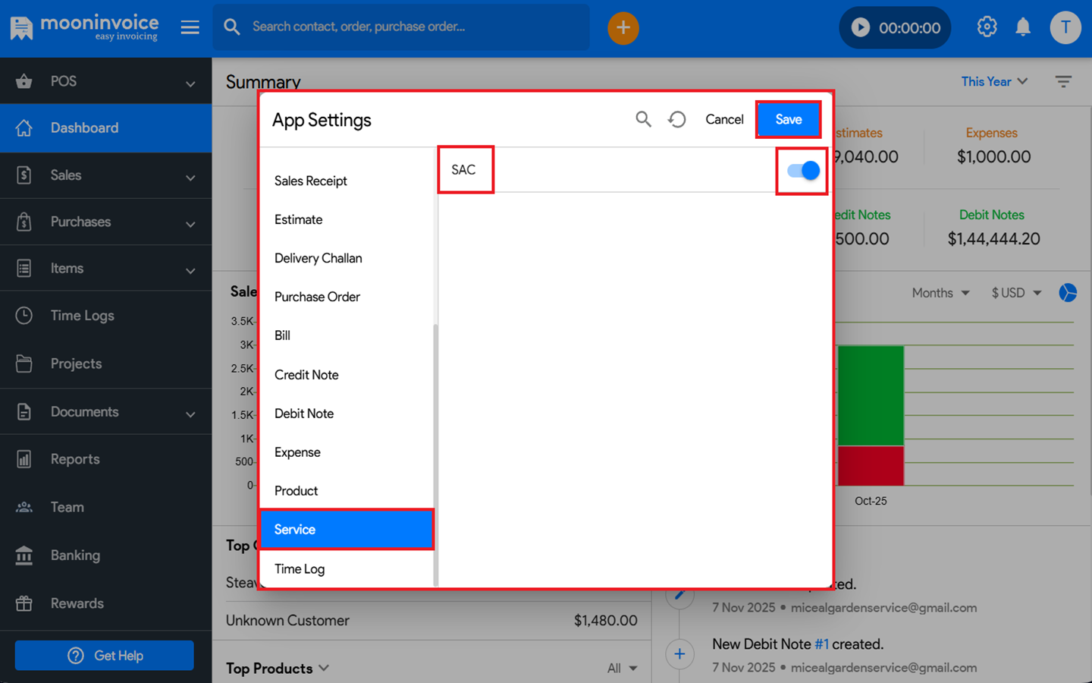The width and height of the screenshot is (1092, 683).
Task: Click the reset settings refresh icon
Action: pos(677,120)
